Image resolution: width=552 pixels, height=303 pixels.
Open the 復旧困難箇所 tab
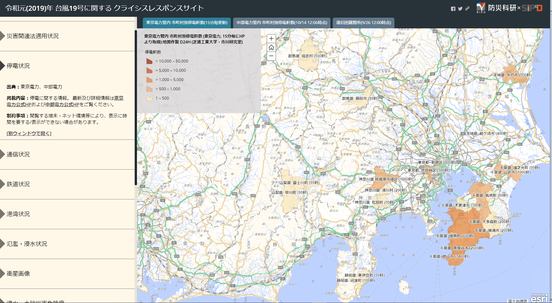(x=363, y=23)
